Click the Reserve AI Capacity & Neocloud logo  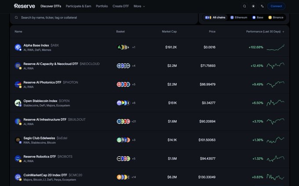point(18,66)
